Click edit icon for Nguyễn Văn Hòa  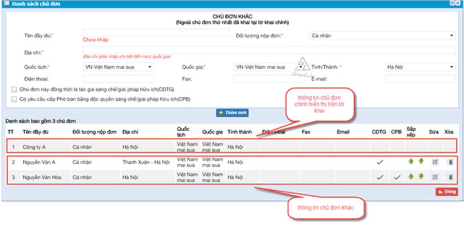click(435, 177)
